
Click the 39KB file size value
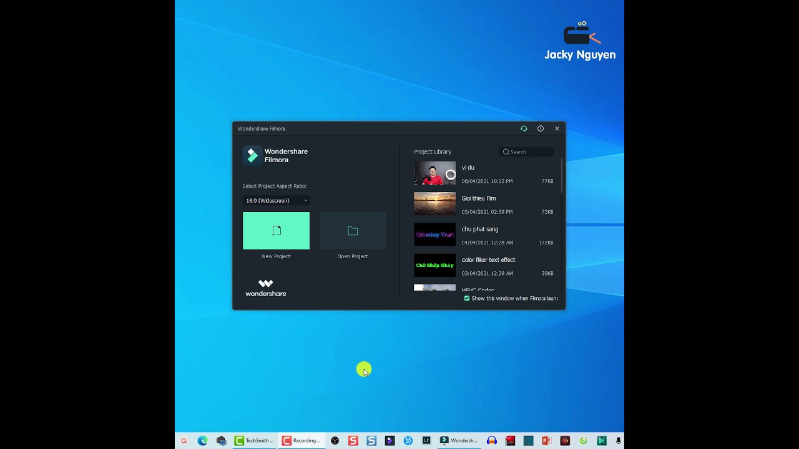(x=547, y=273)
